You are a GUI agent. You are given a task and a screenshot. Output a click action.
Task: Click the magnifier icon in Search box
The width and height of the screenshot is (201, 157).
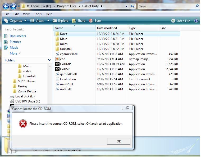pos(197,6)
